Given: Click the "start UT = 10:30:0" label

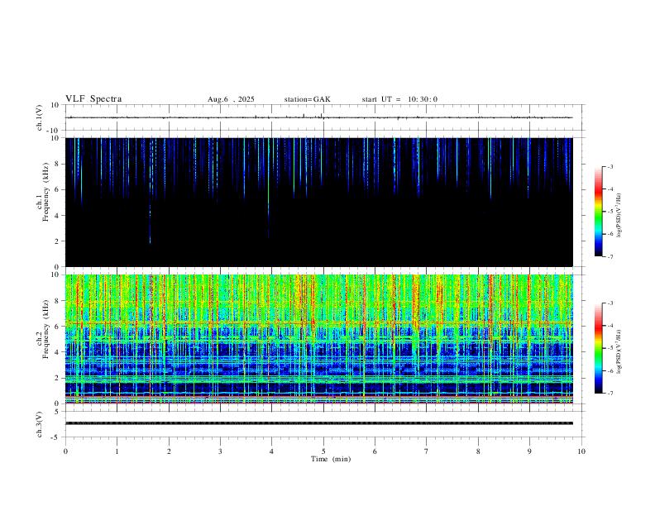Looking at the screenshot, I should (399, 99).
